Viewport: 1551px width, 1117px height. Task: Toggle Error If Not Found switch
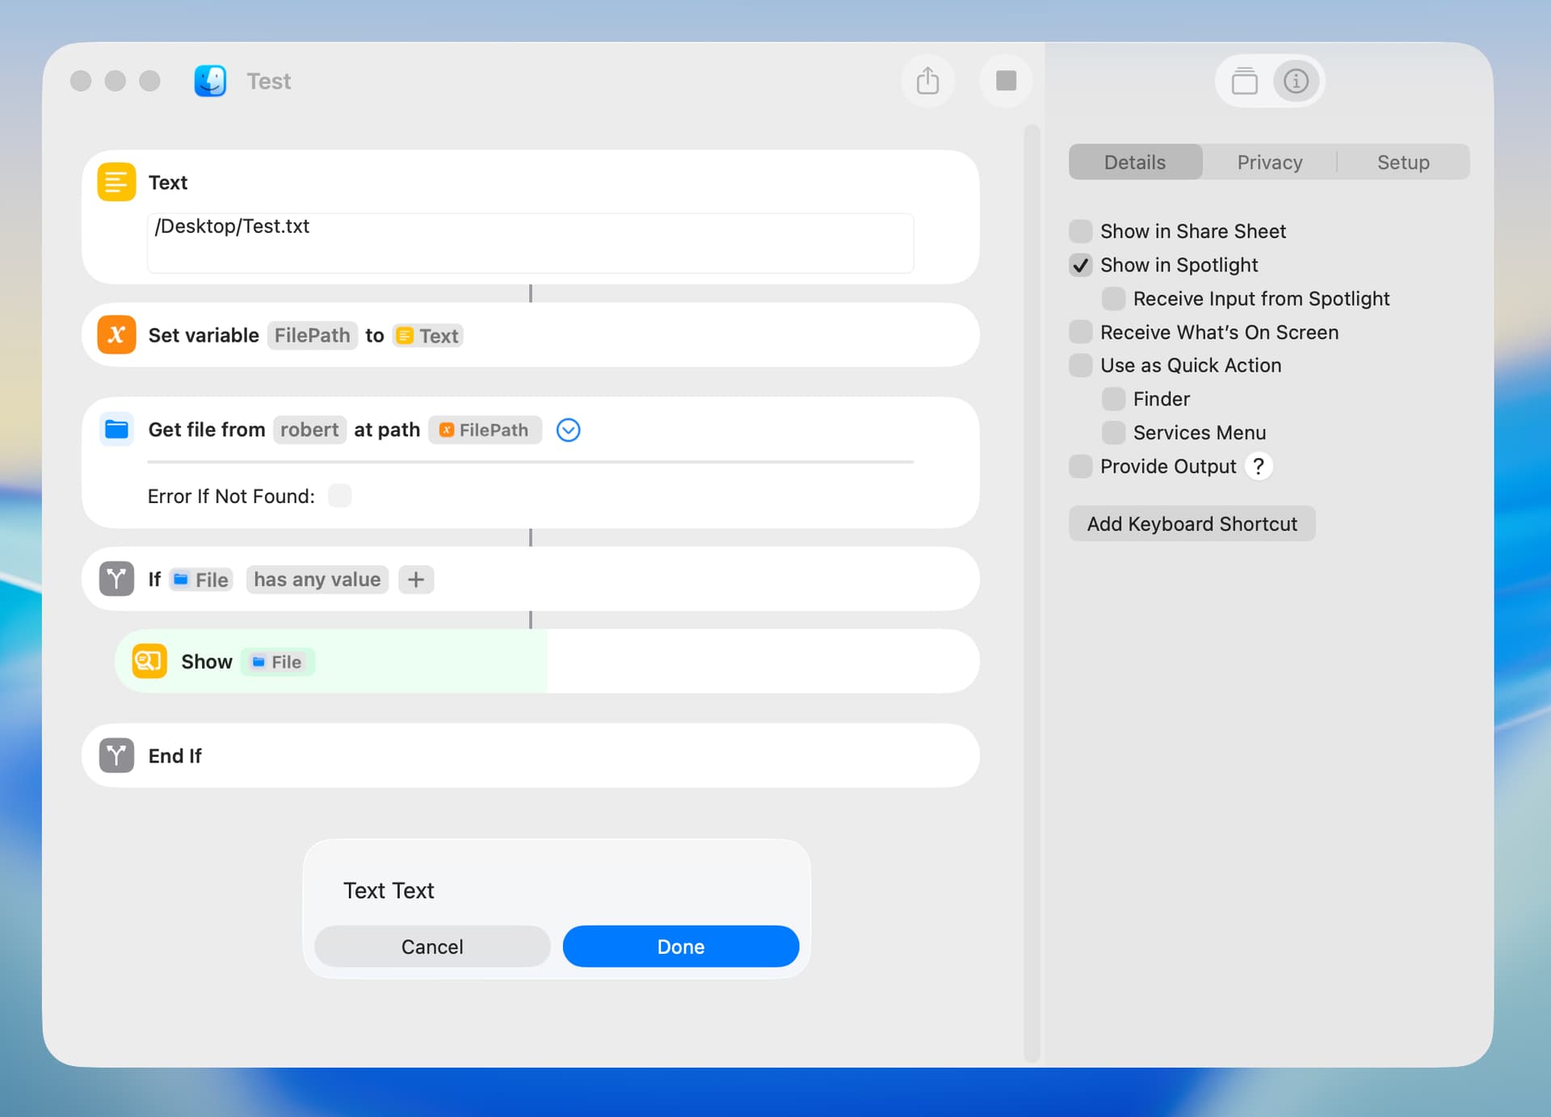[x=340, y=496]
